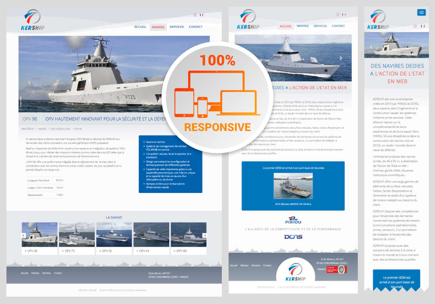Image resolution: width=435 pixels, height=304 pixels.
Task: Click the DCNS logo in the tablet view
Action: point(293,236)
